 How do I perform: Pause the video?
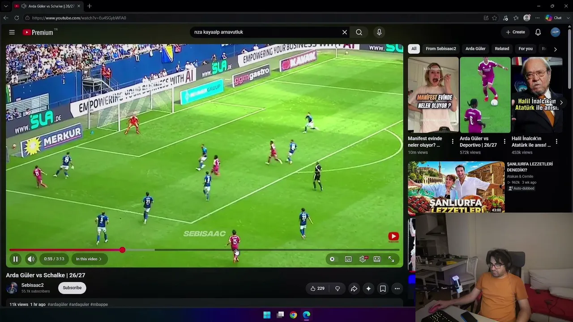[x=15, y=259]
